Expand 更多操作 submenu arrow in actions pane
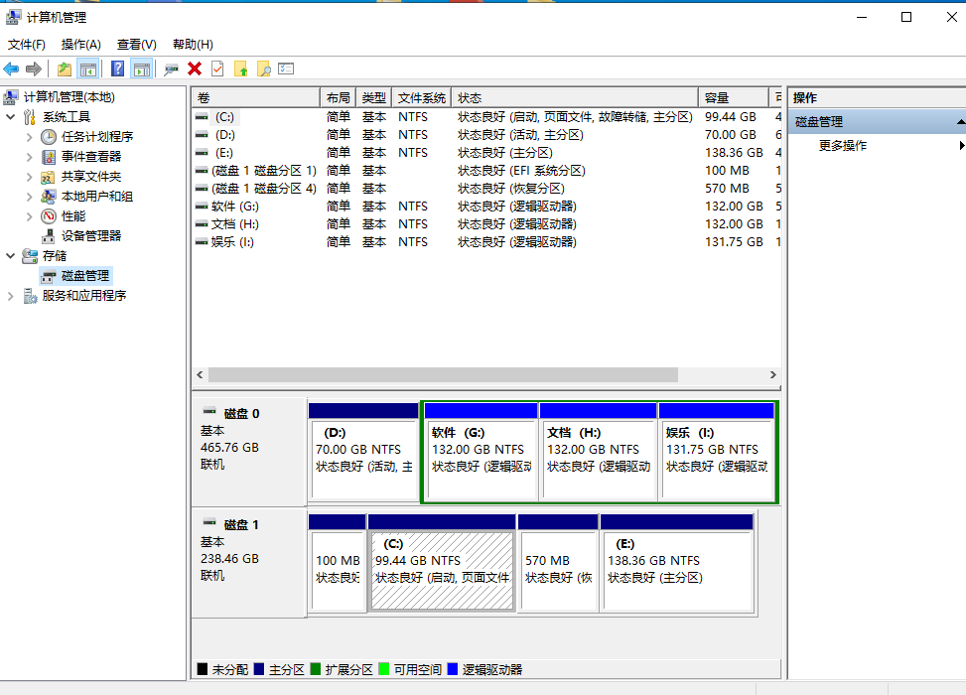Screen dimensions: 966x695 point(961,146)
